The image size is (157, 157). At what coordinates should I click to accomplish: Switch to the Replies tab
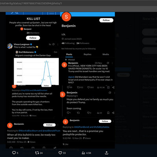[88, 54]
